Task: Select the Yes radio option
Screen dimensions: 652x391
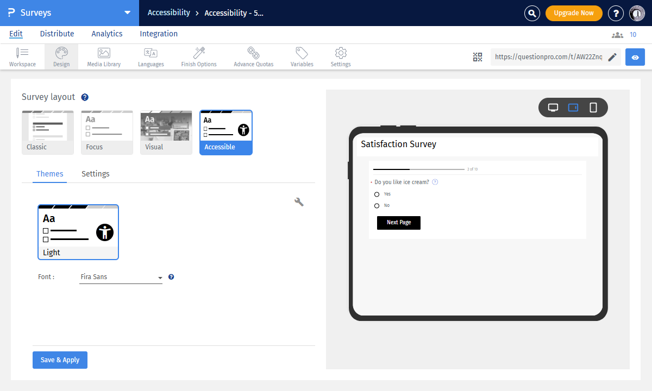Action: coord(378,194)
